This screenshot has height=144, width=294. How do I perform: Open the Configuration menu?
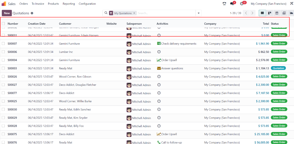tap(87, 4)
